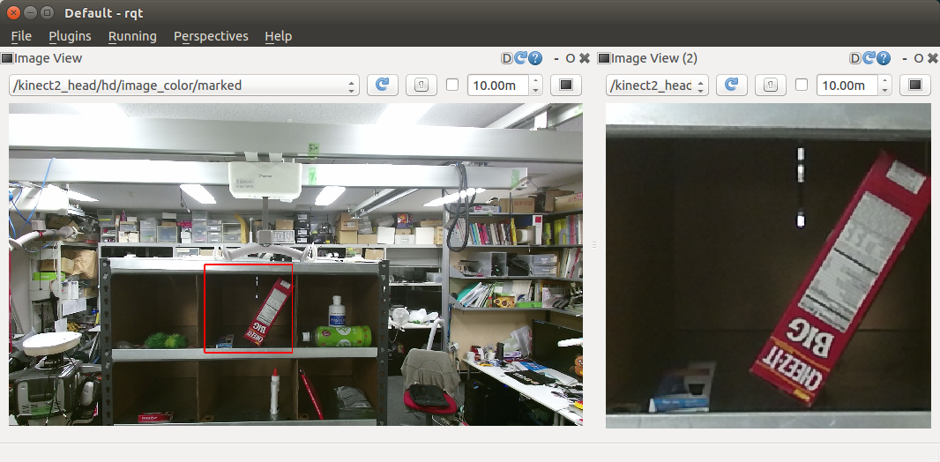Refresh topics in Image View (2)

pyautogui.click(x=731, y=86)
